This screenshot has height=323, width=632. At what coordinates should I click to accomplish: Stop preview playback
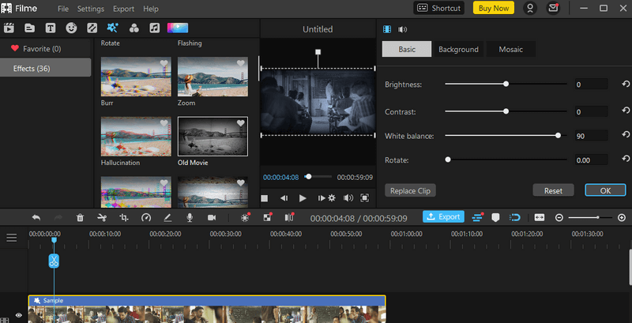point(265,198)
